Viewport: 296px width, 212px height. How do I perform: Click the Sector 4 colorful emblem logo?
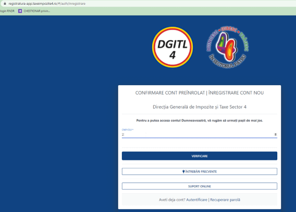pos(228,47)
